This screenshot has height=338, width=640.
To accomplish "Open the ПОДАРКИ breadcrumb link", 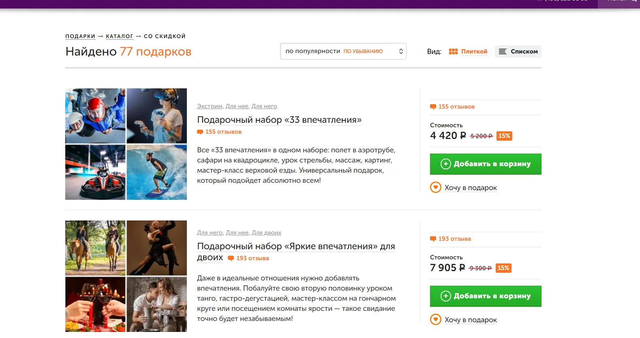I will 80,36.
